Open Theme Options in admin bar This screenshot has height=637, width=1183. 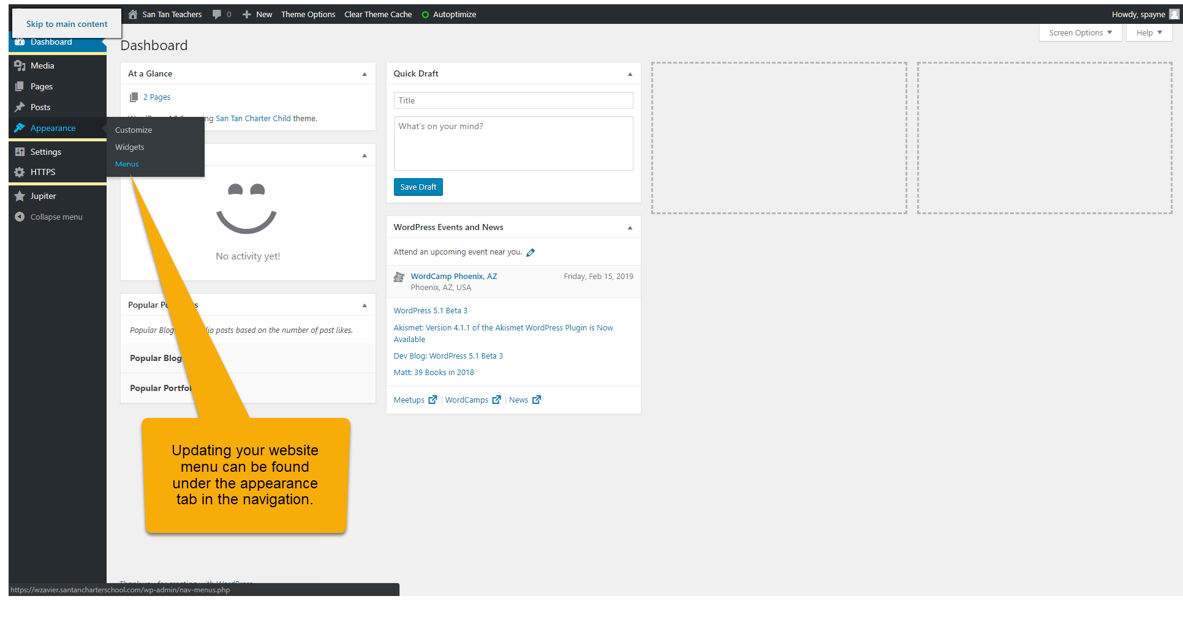click(x=308, y=14)
